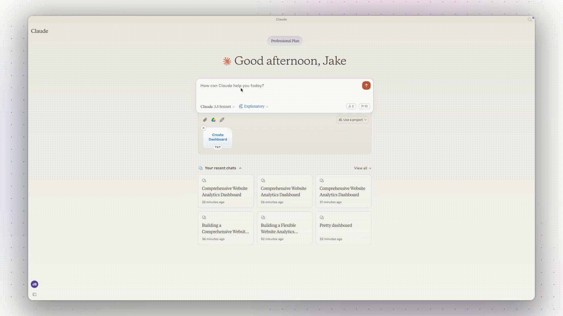Viewport: 563px width, 316px height.
Task: Open the Pretty dashboard chat
Action: click(x=343, y=228)
